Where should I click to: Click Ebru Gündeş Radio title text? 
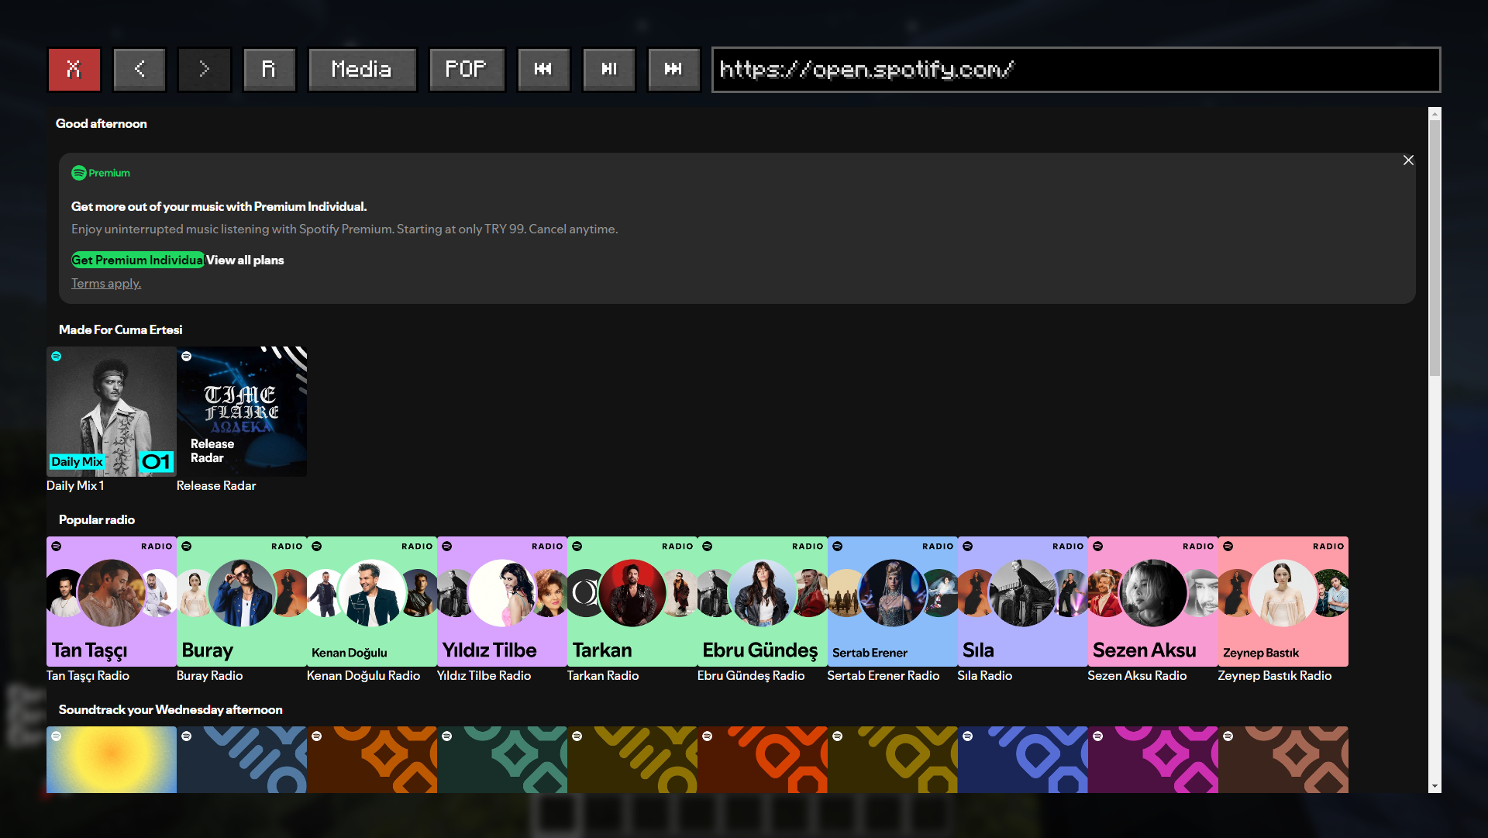point(751,676)
